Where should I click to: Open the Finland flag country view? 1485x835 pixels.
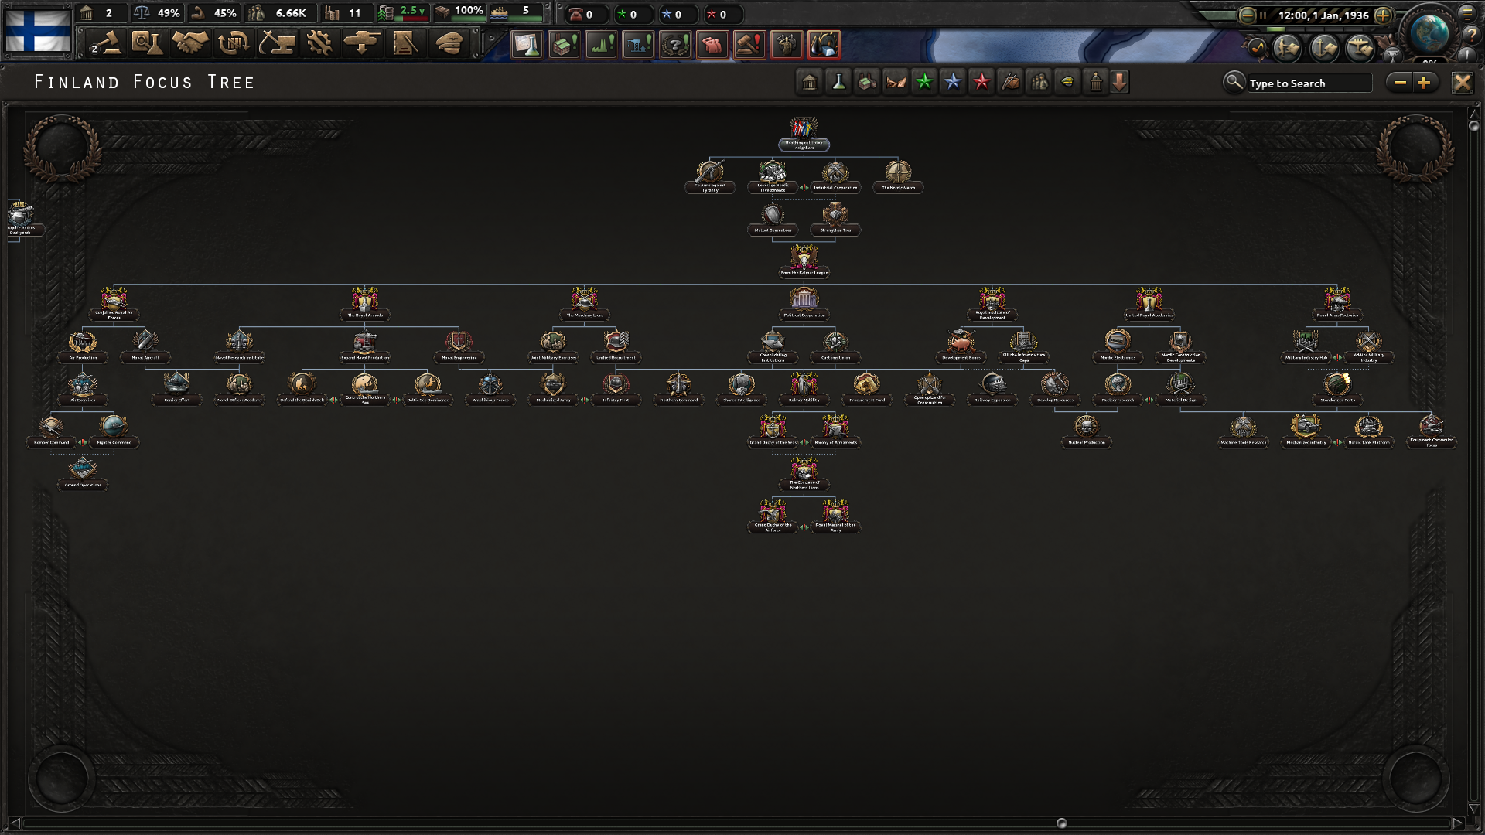37,31
